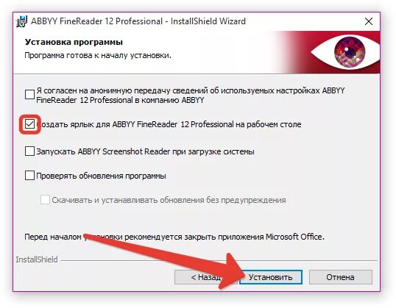Uncheck the create desktop shortcut checkbox

(29, 124)
